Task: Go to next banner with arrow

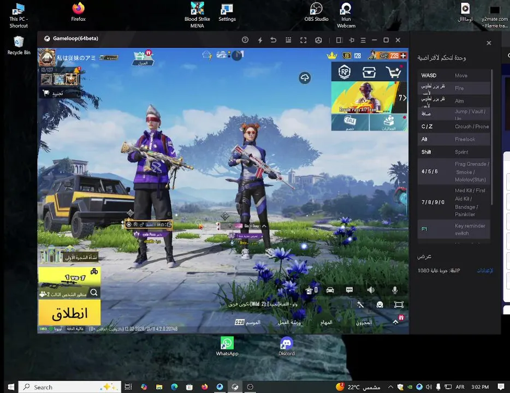Action: [x=402, y=98]
